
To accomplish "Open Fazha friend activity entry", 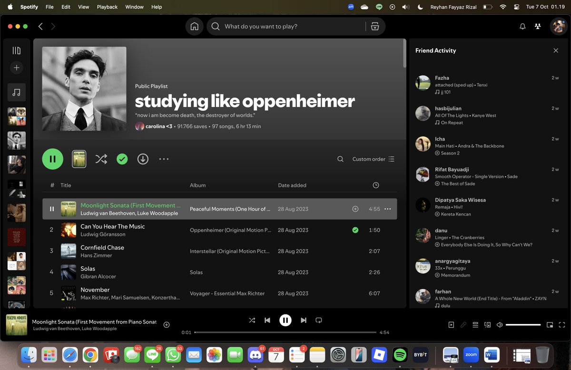I will 487,85.
